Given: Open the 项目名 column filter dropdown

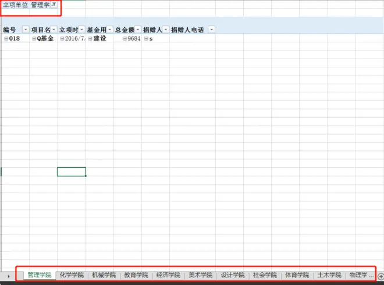Looking at the screenshot, I should click(x=54, y=30).
